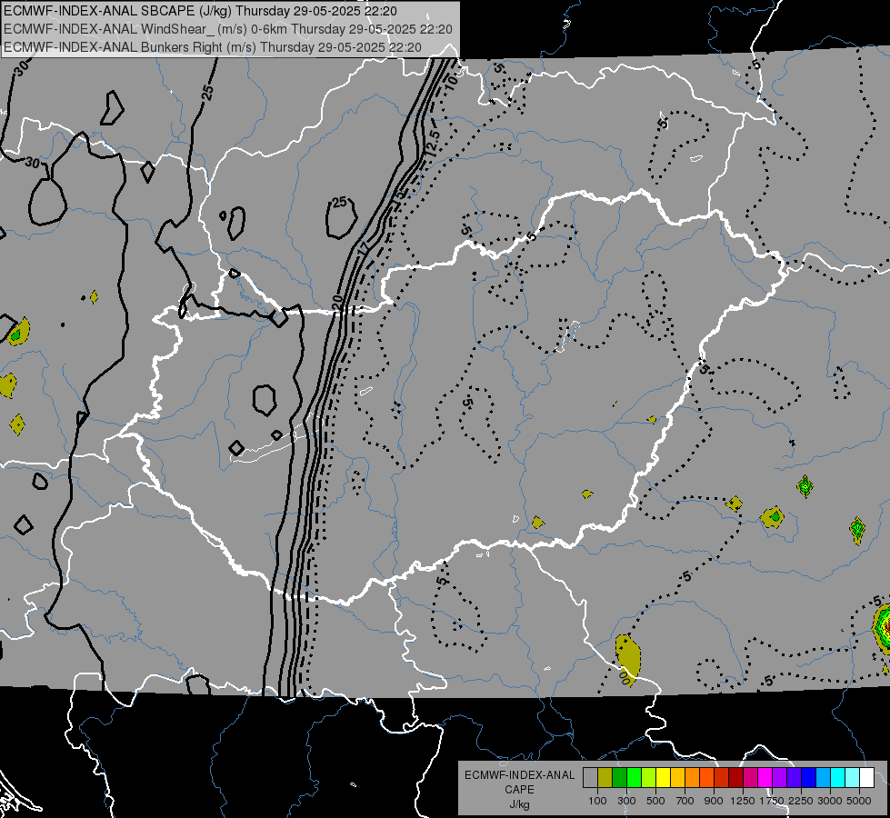Click the 100 legend value
The width and height of the screenshot is (890, 818).
pos(597,801)
